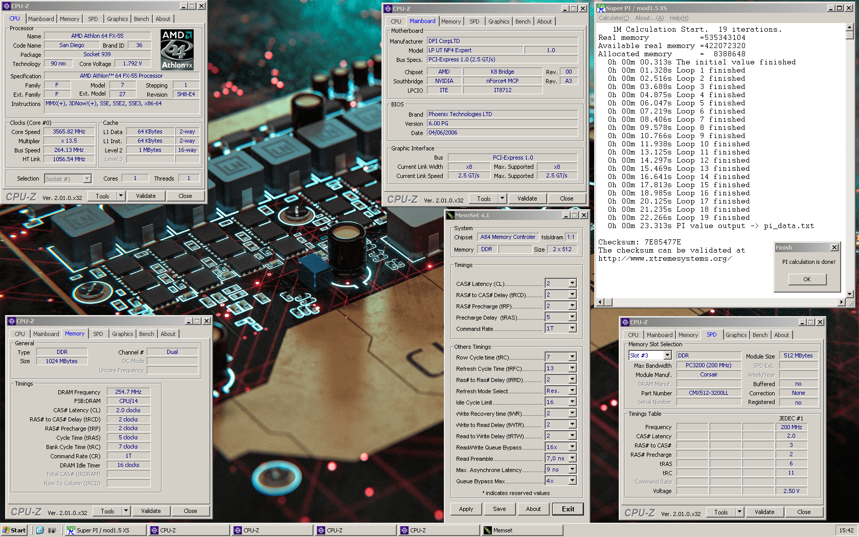Image resolution: width=859 pixels, height=537 pixels.
Task: Click the Super PI vertical scrollbar down arrow
Action: (850, 294)
